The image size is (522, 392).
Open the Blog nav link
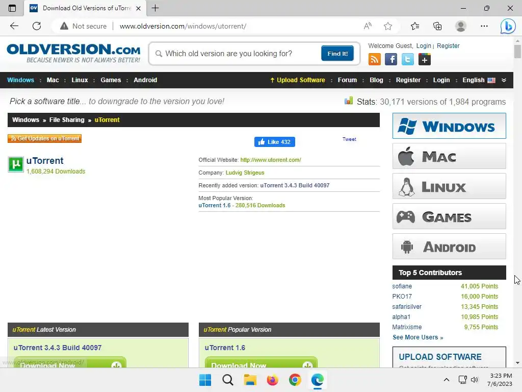pos(376,80)
